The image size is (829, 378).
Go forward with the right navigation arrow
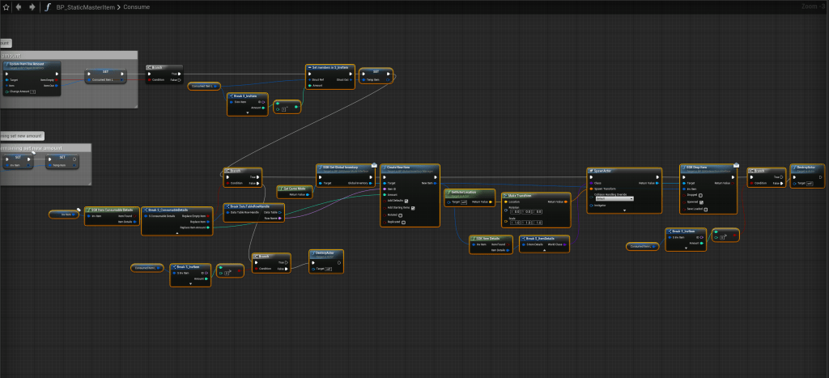tap(32, 6)
